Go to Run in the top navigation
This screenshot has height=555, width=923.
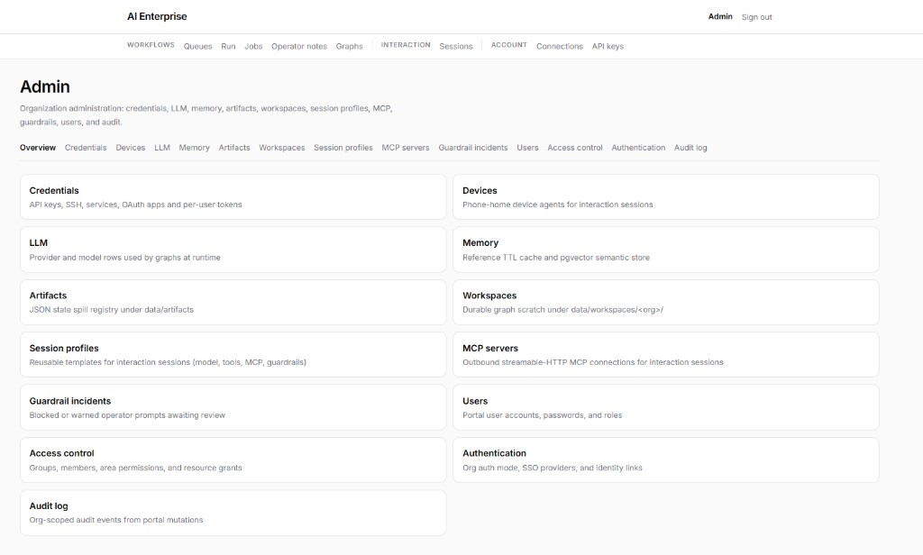point(228,46)
